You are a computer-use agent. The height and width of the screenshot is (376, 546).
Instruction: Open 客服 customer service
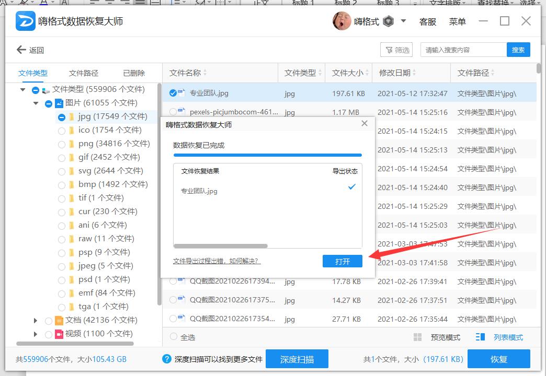(x=428, y=21)
